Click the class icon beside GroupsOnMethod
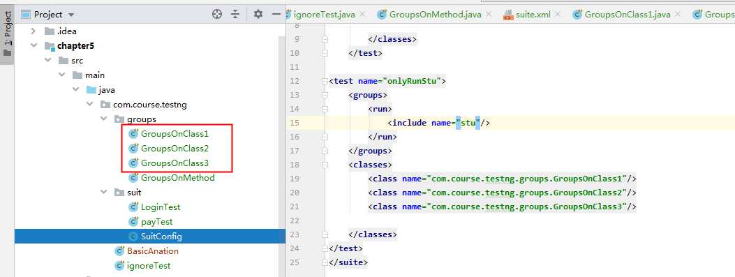 [133, 178]
